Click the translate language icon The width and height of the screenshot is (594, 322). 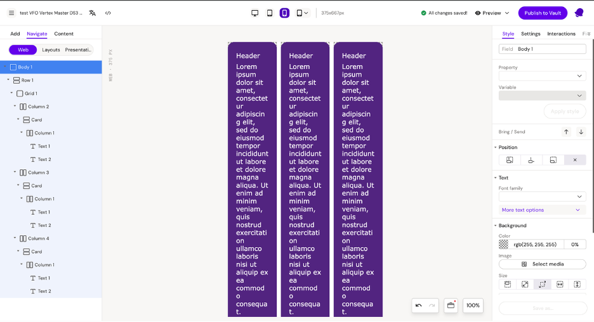[x=93, y=13]
